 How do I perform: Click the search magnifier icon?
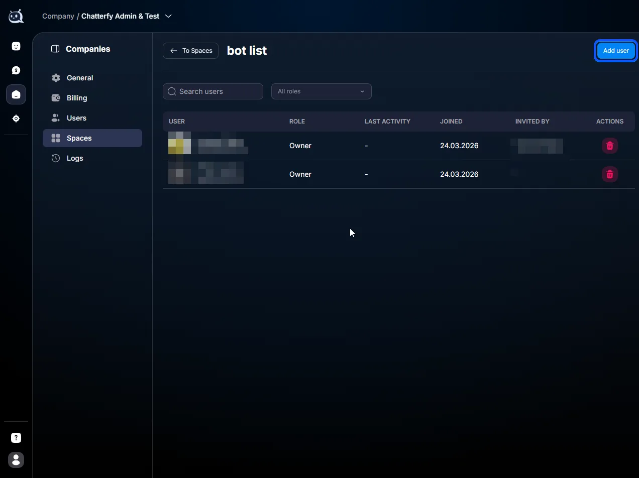[172, 91]
